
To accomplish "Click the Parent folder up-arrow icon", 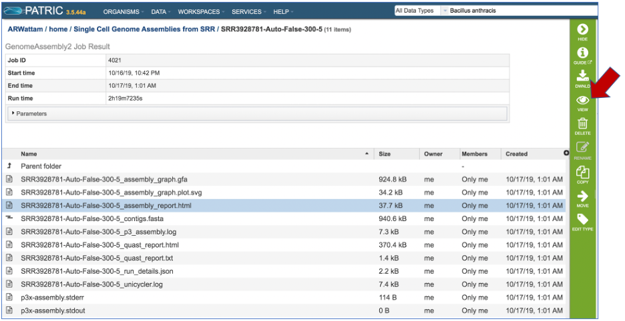I will tap(9, 166).
